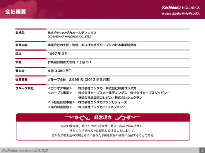Click the 1967年3月 founding date

58,54
